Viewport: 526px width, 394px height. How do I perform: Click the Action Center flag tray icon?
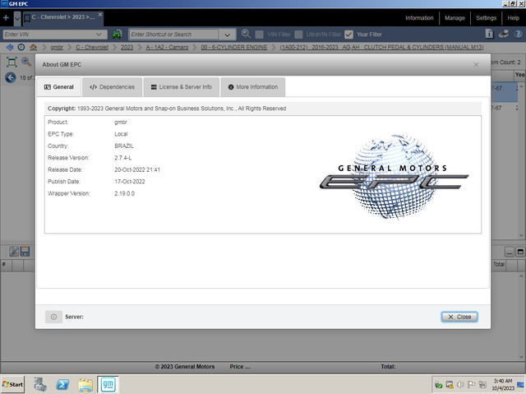471,385
